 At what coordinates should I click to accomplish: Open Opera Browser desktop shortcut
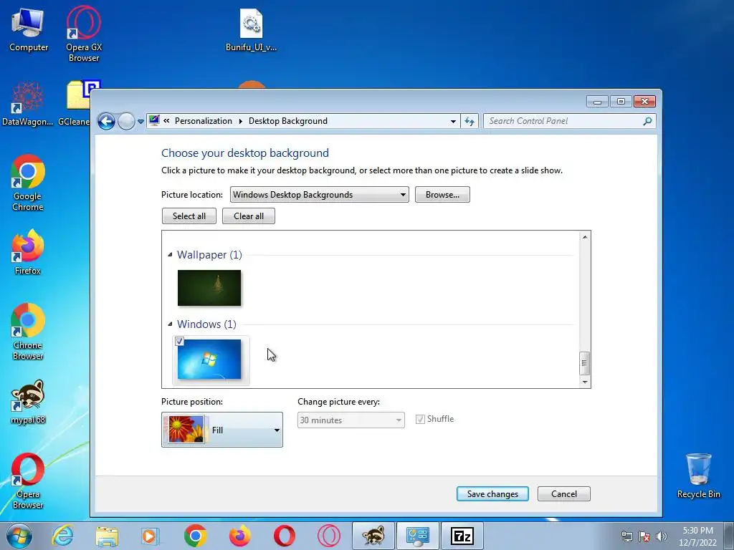(28, 481)
